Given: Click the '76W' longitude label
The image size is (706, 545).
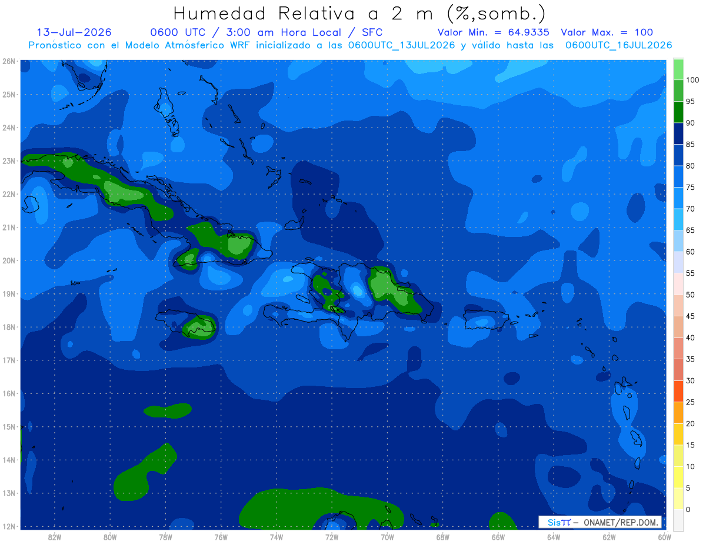Looking at the screenshot, I should tap(221, 537).
